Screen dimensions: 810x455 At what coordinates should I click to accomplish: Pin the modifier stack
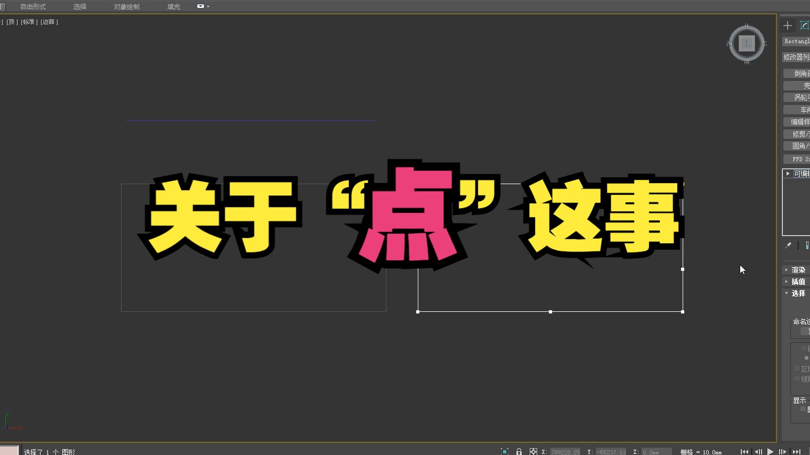click(788, 245)
